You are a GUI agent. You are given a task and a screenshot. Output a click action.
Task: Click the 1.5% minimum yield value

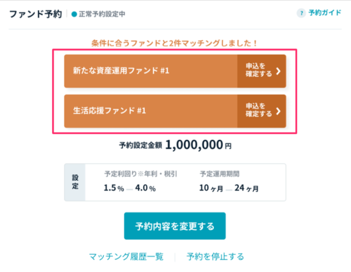coord(113,189)
